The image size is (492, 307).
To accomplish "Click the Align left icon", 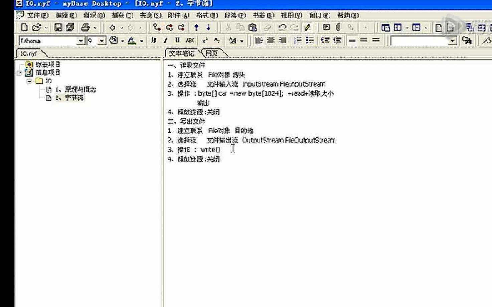I will tap(259, 40).
